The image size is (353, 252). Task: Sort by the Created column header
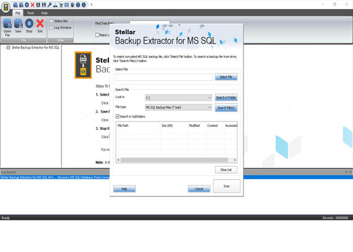pyautogui.click(x=215, y=126)
